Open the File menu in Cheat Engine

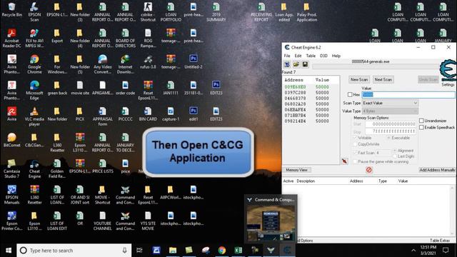click(x=287, y=56)
